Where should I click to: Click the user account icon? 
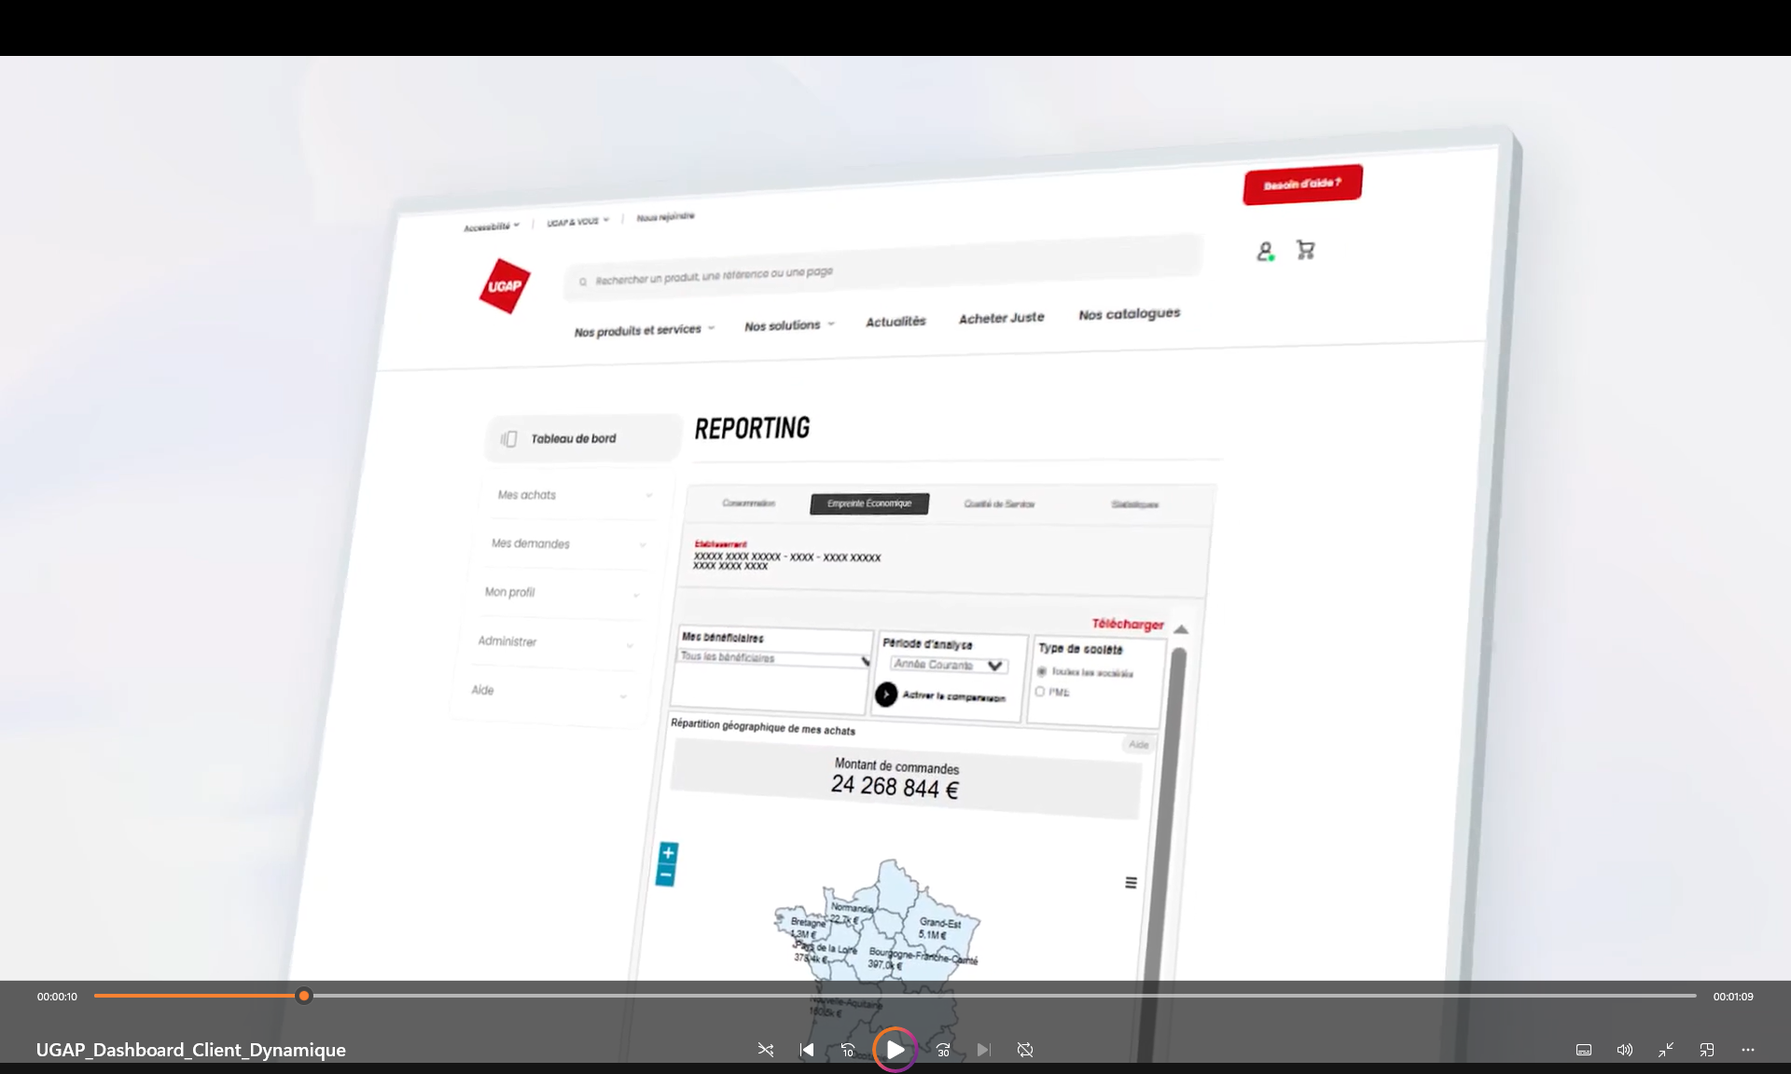[1265, 252]
